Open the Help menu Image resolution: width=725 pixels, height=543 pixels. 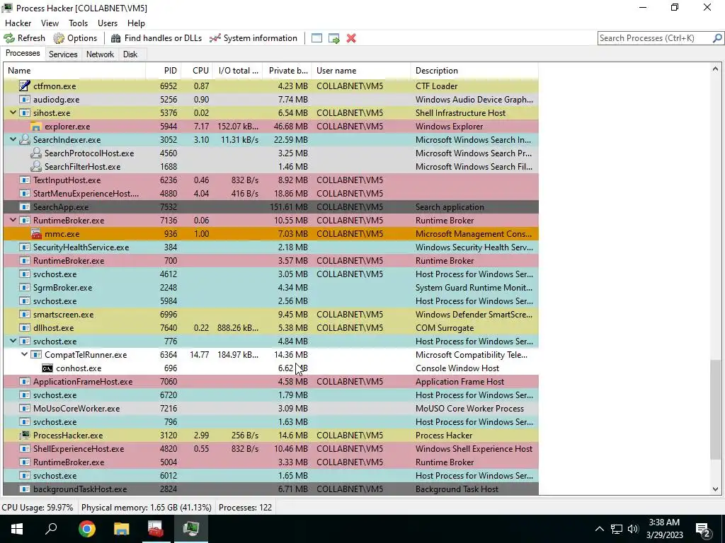136,23
